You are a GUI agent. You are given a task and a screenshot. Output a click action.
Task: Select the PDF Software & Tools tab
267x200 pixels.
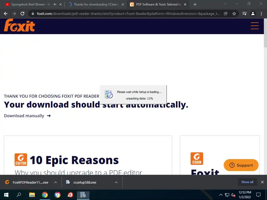[158, 4]
